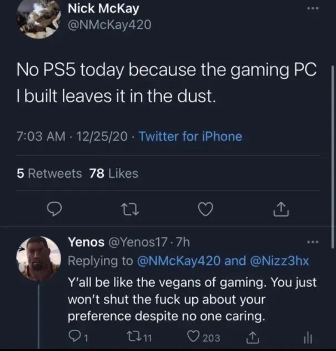
Task: Retweet Nick McKay's PS5 tweet
Action: point(130,209)
